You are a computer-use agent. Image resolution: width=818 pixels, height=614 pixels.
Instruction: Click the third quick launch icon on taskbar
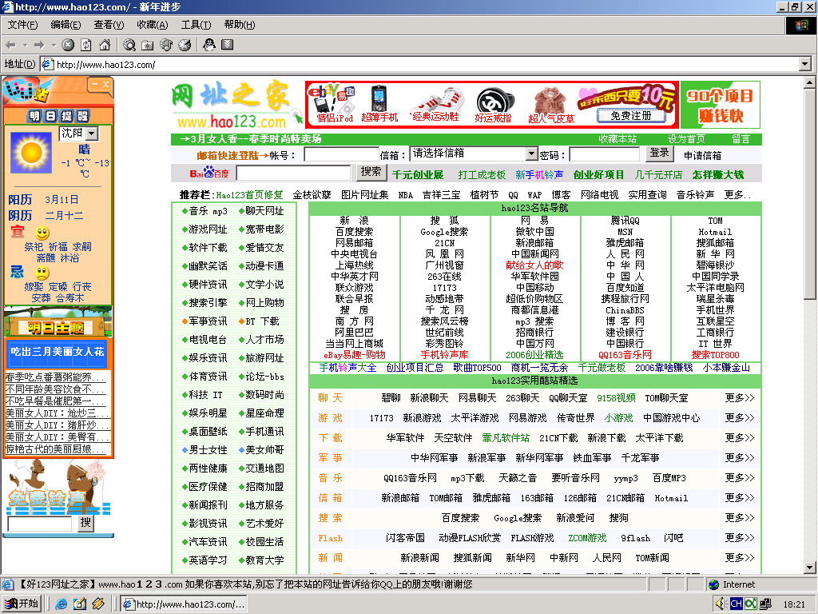[x=98, y=604]
